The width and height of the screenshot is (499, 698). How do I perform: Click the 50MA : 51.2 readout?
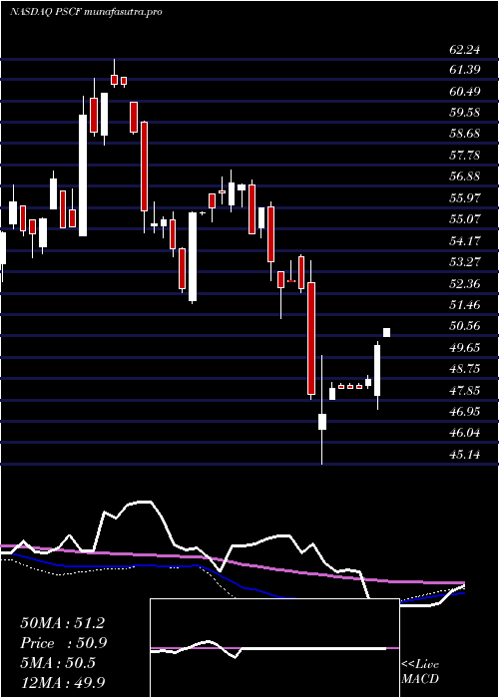62,623
